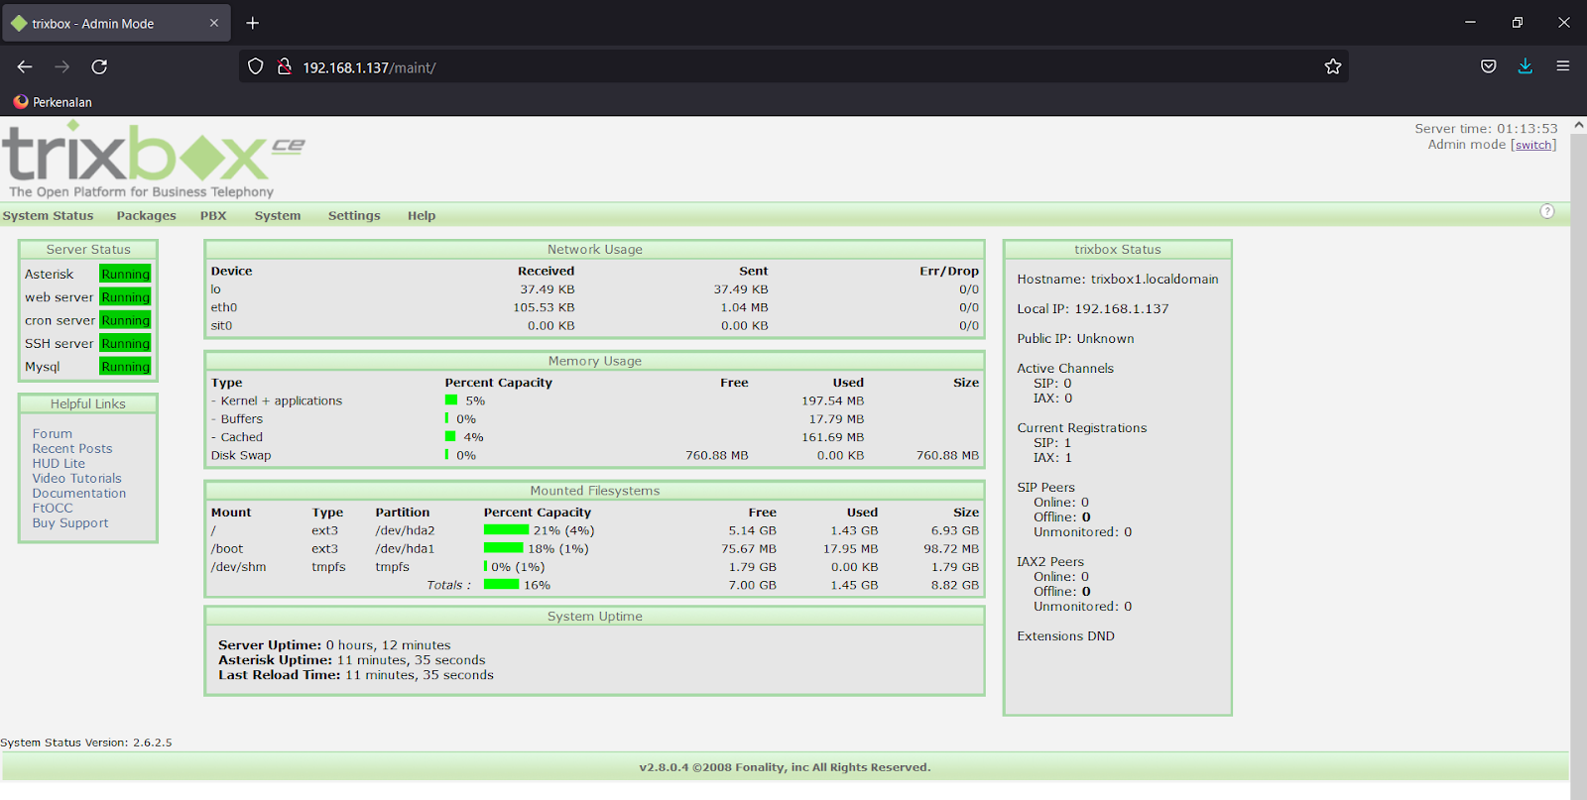Open the tracking protection shield icon

tap(256, 66)
